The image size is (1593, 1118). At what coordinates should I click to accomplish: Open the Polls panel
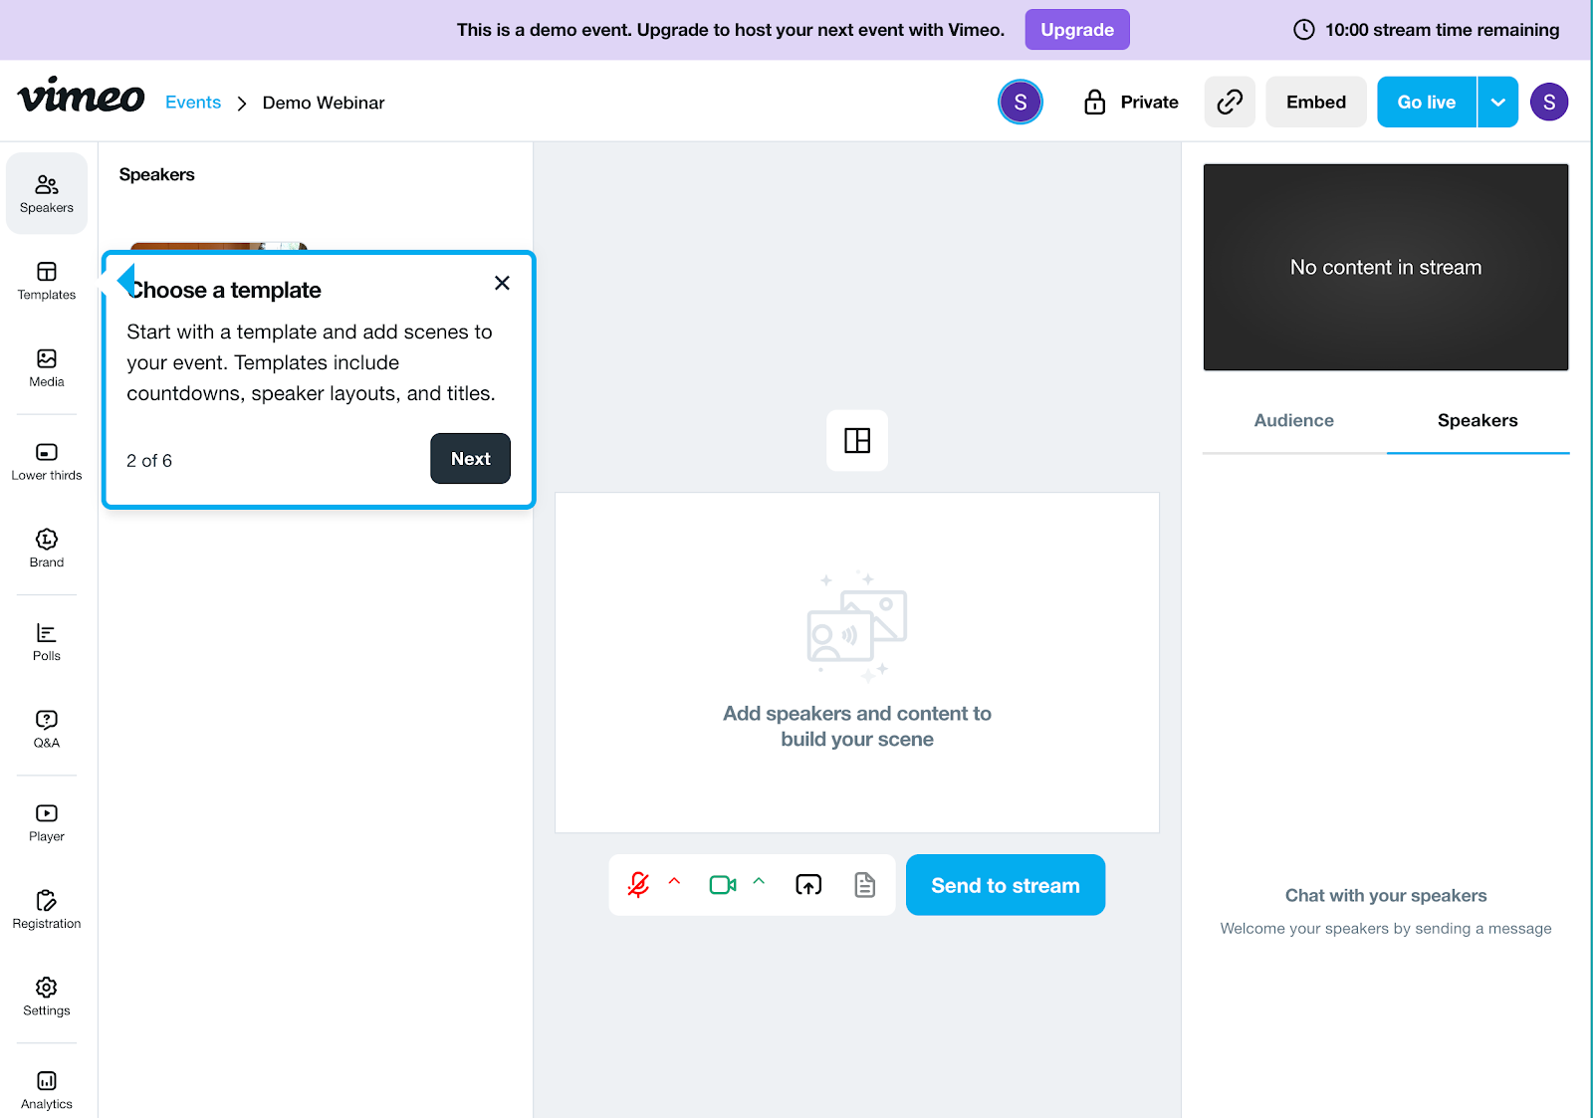(46, 641)
